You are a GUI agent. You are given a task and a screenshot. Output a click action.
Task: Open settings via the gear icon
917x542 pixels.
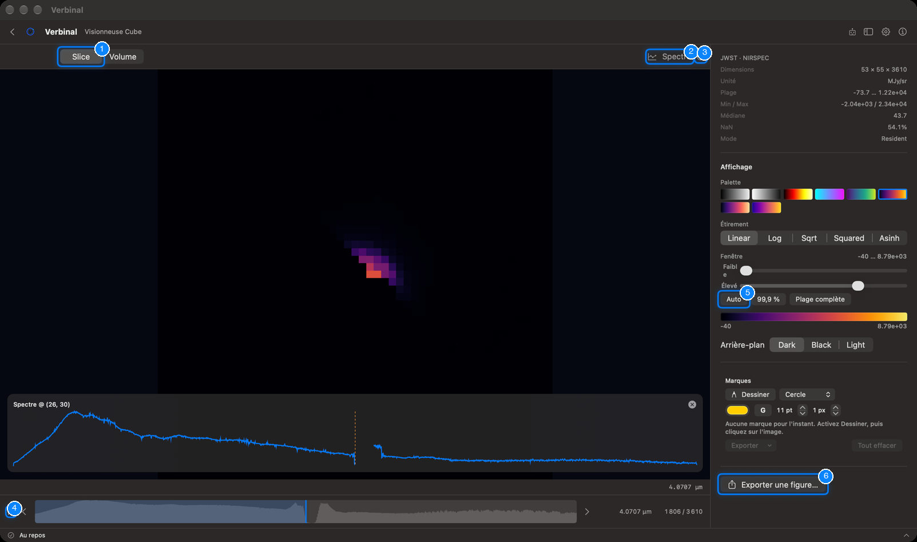pos(886,32)
